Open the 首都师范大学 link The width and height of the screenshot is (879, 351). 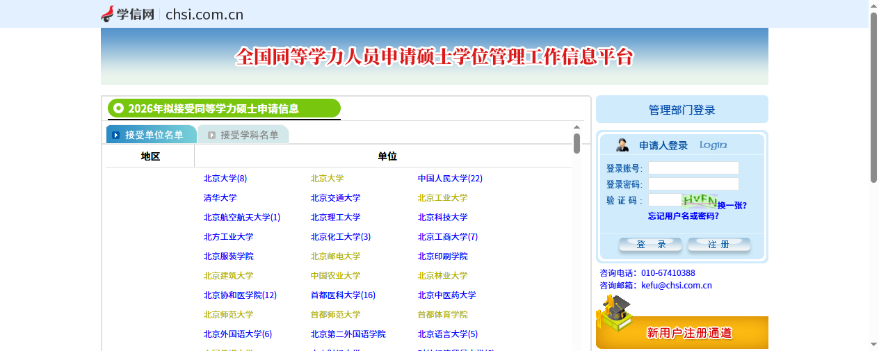(336, 314)
